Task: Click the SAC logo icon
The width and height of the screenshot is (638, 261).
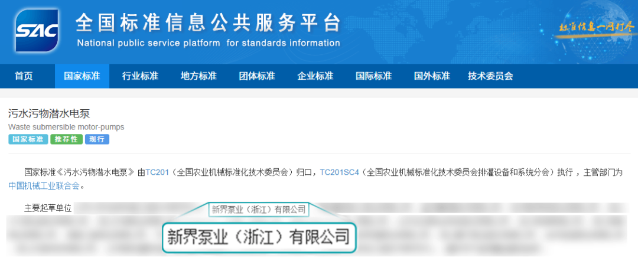Action: pos(37,31)
